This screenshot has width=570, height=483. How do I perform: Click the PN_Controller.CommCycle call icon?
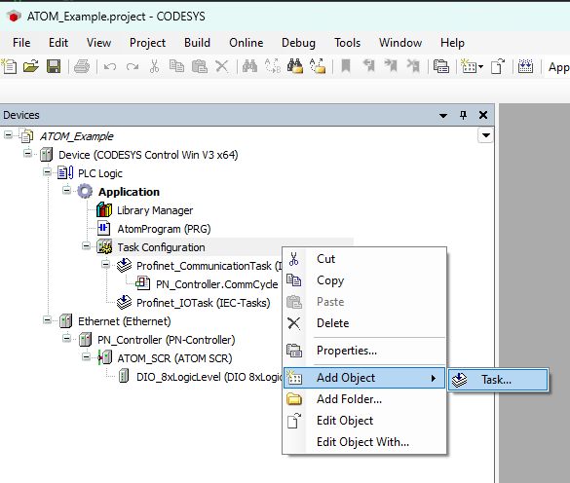coord(143,283)
